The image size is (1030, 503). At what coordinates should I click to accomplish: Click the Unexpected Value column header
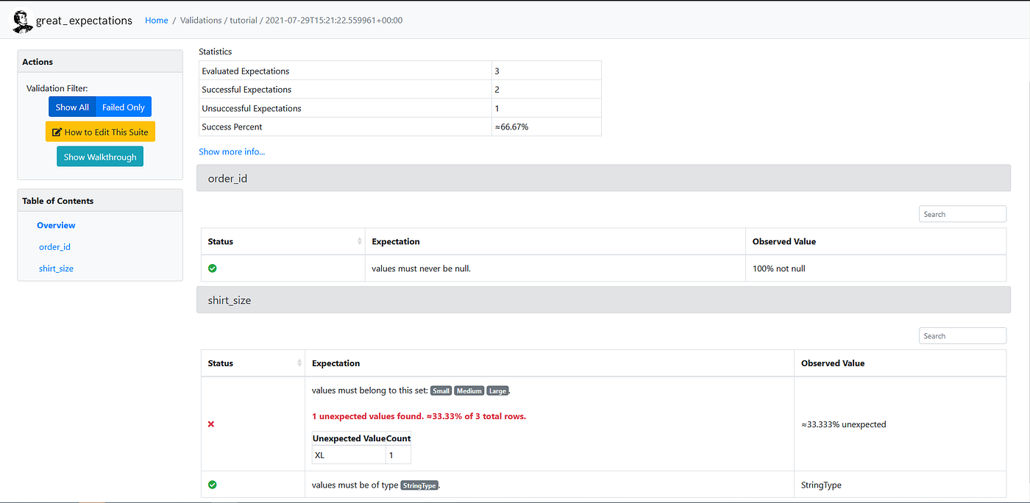349,438
